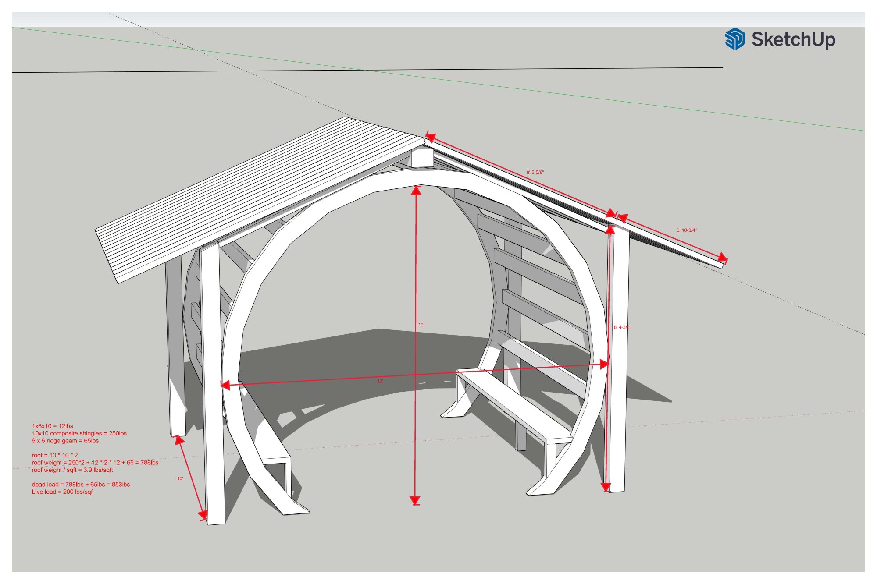The image size is (877, 584).
Task: Select the 8' 4-3/8" post height label
Action: click(622, 327)
